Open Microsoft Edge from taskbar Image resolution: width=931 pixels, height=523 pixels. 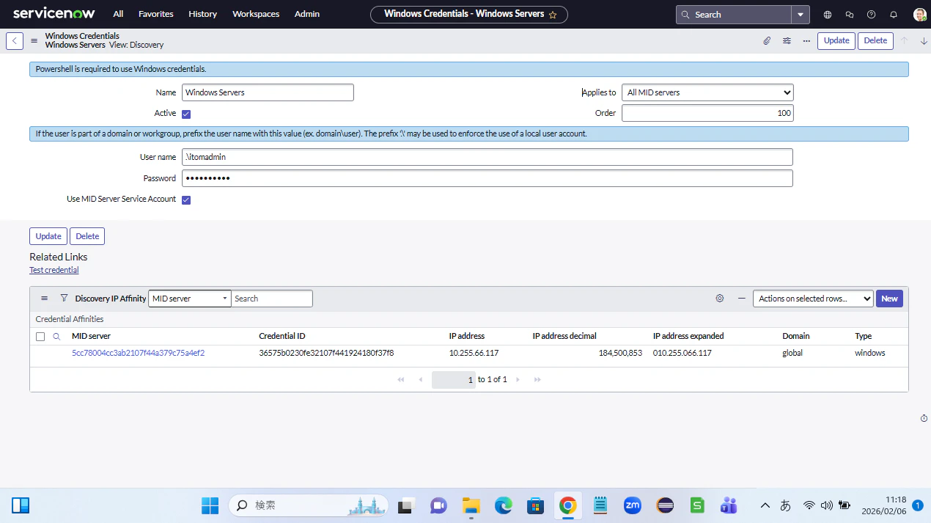coord(503,505)
